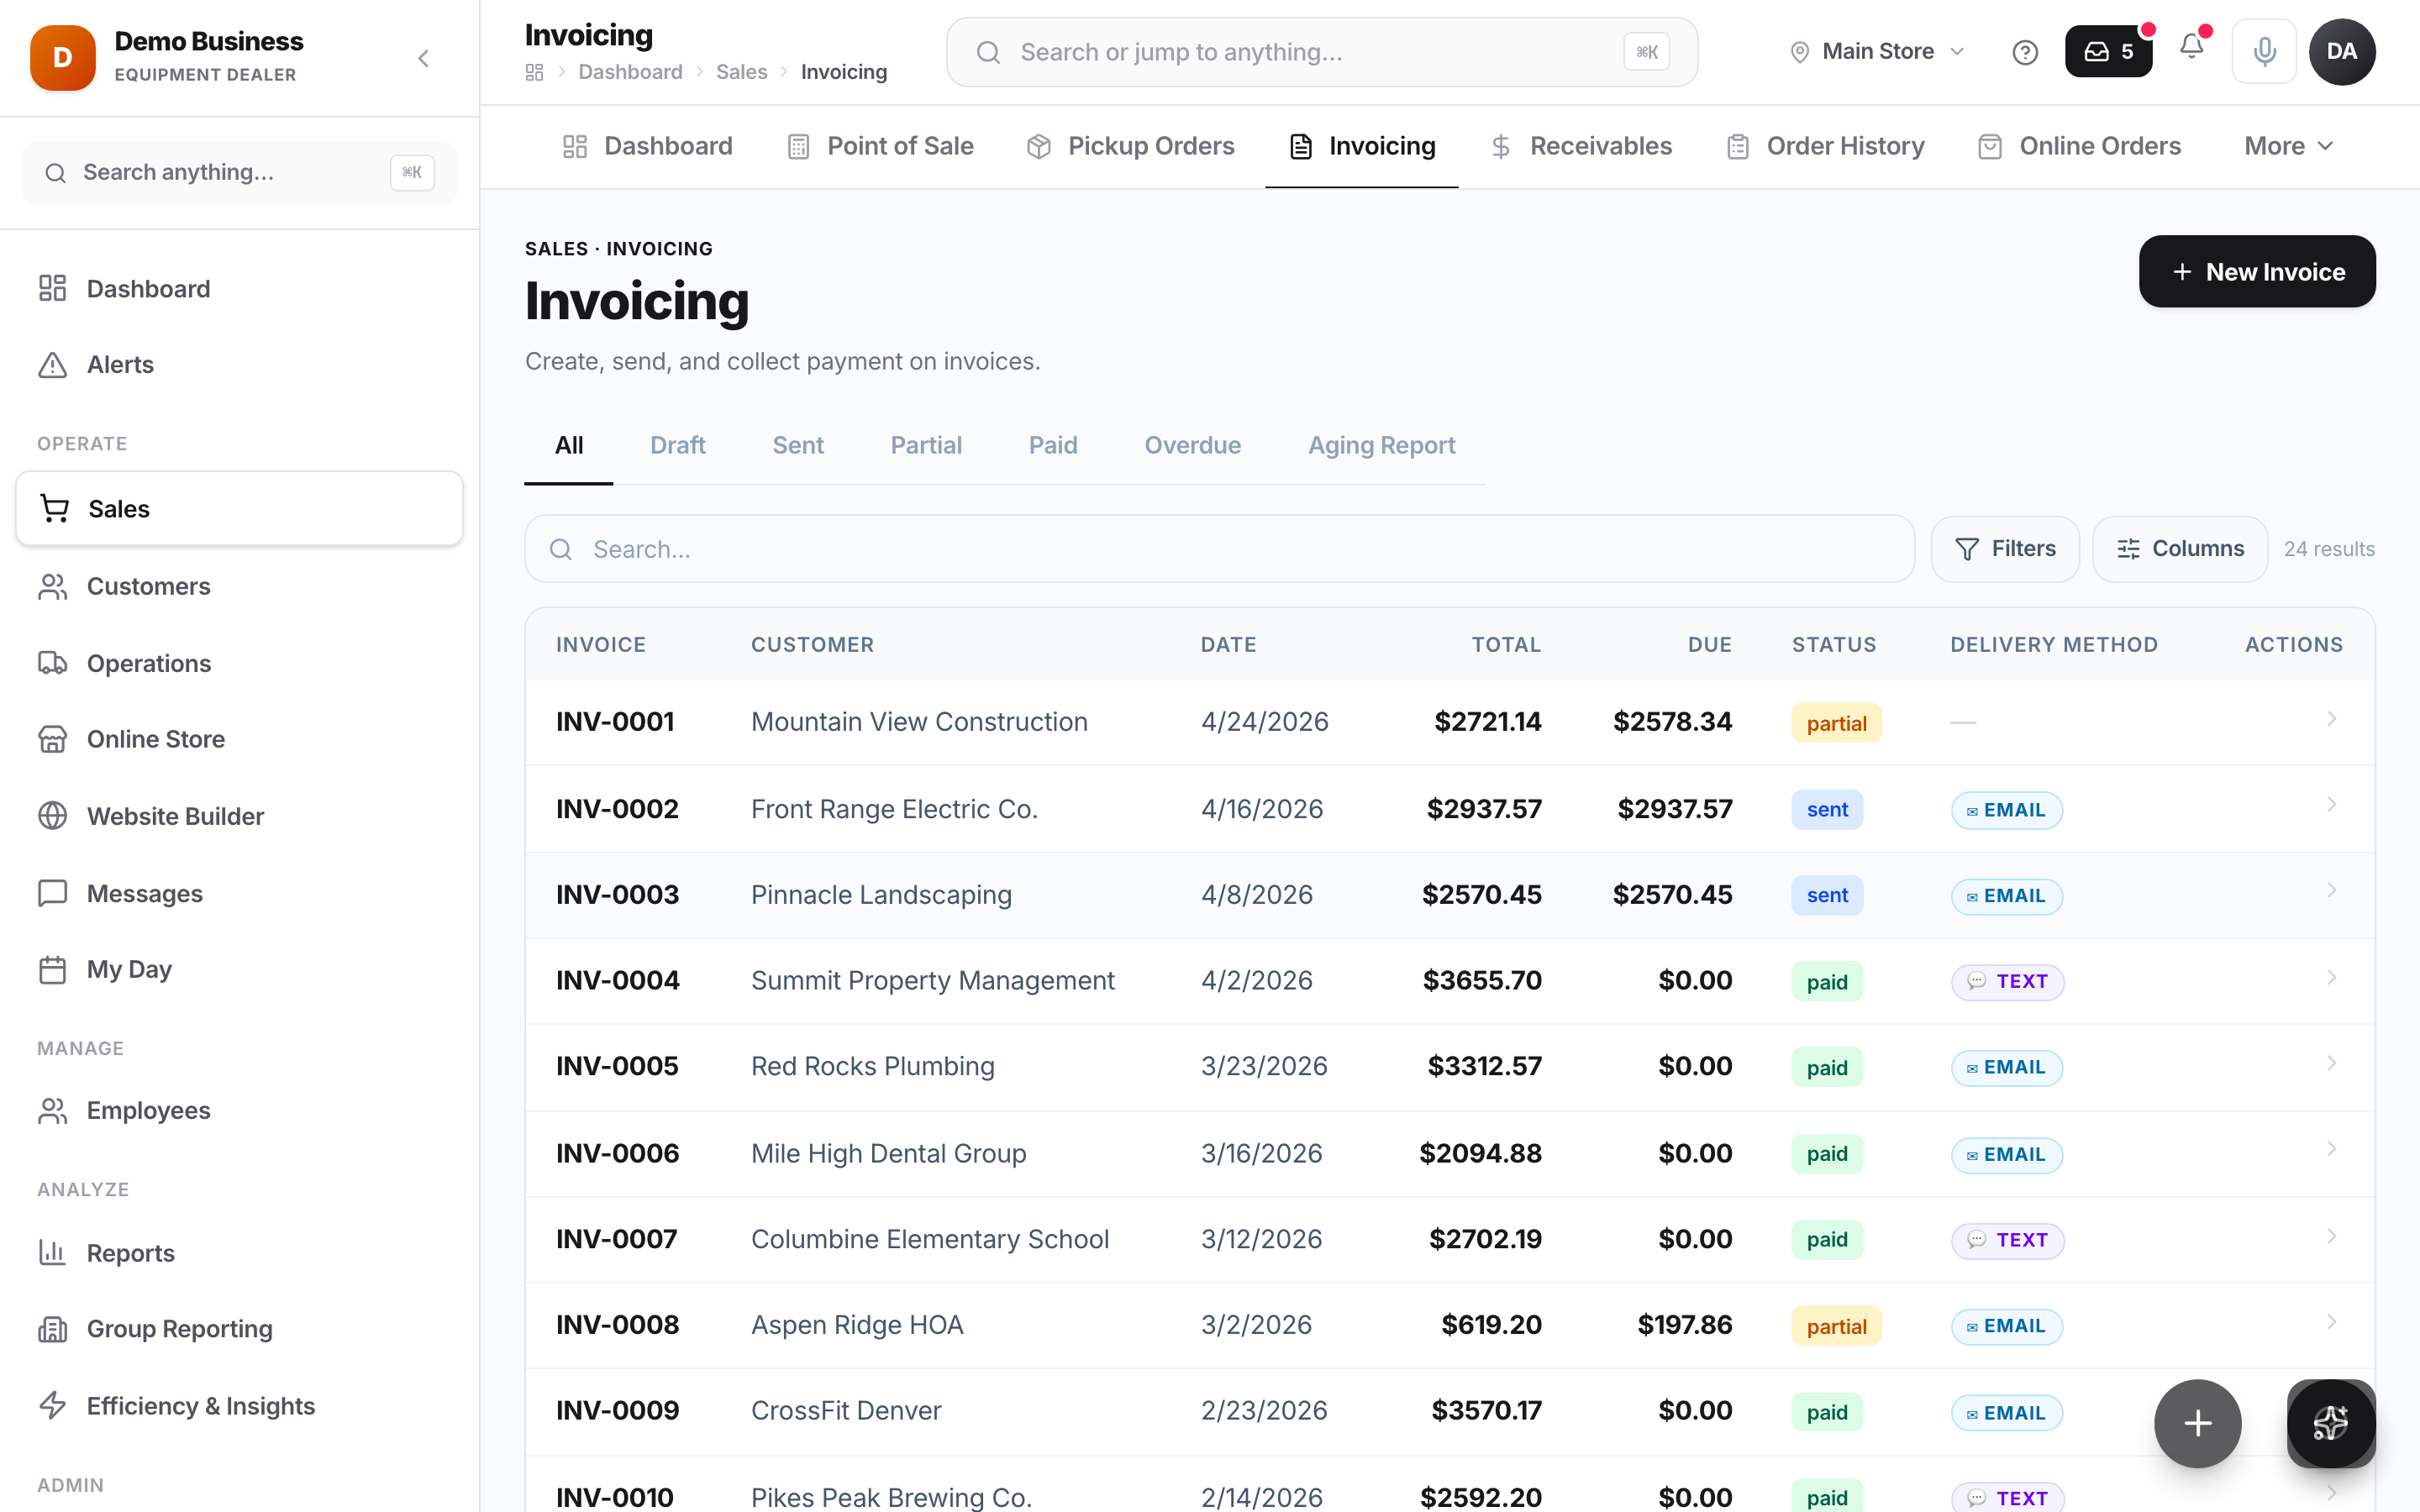Select Sales in the sidebar
The image size is (2420, 1512).
239,508
